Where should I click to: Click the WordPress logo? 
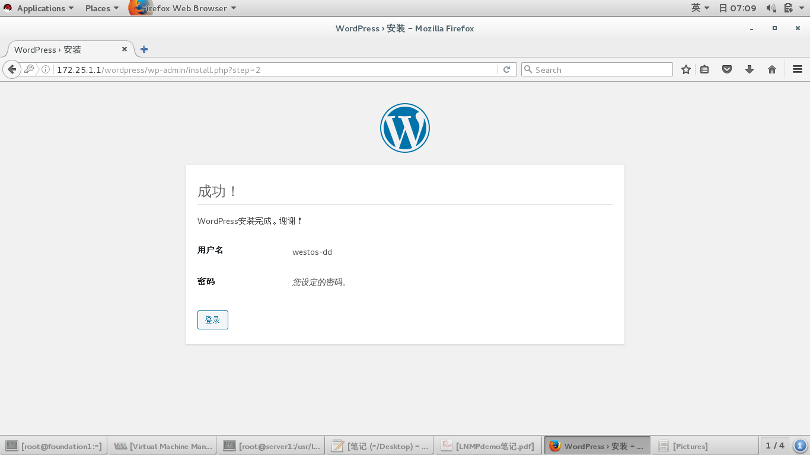405,128
